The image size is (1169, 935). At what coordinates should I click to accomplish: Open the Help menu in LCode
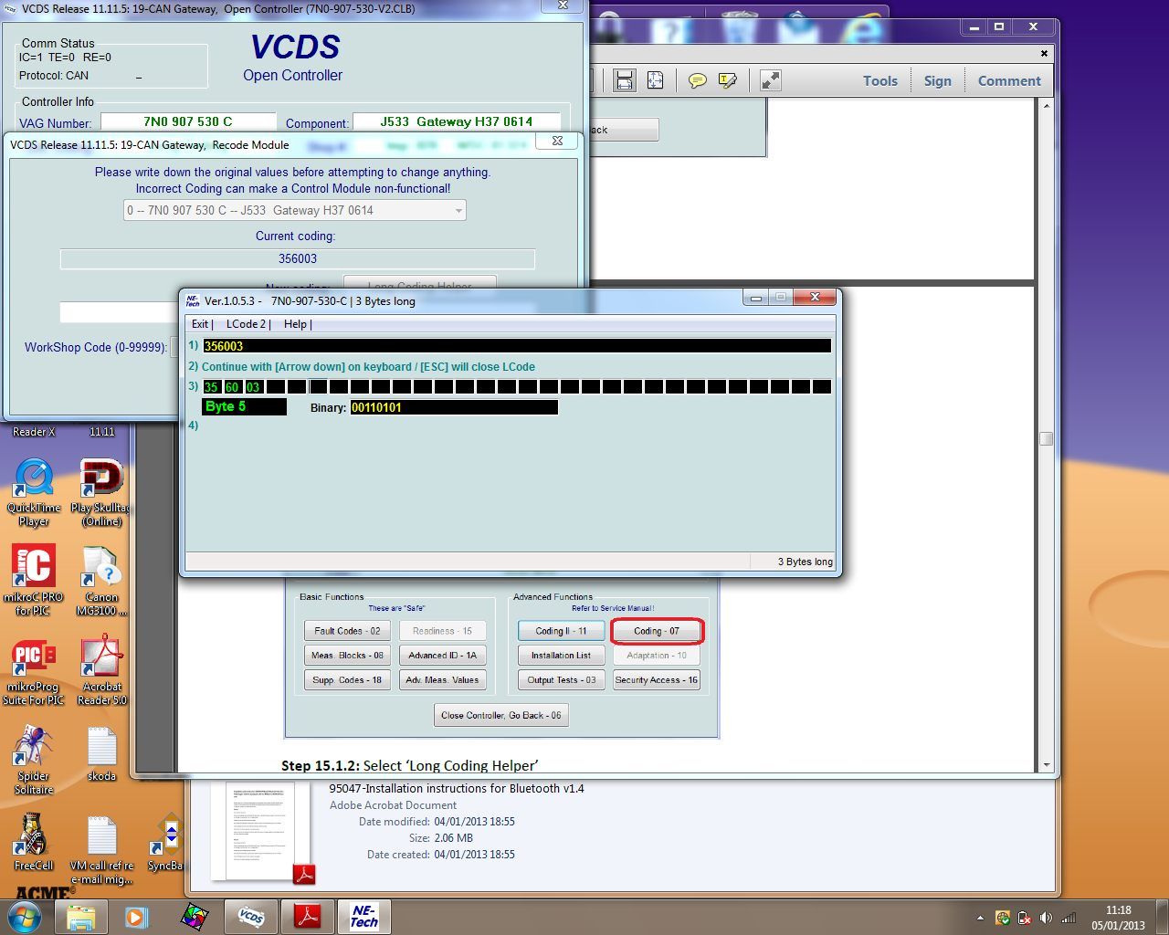[297, 324]
